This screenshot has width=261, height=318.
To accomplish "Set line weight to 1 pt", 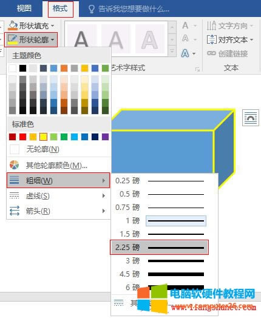I will click(160, 221).
